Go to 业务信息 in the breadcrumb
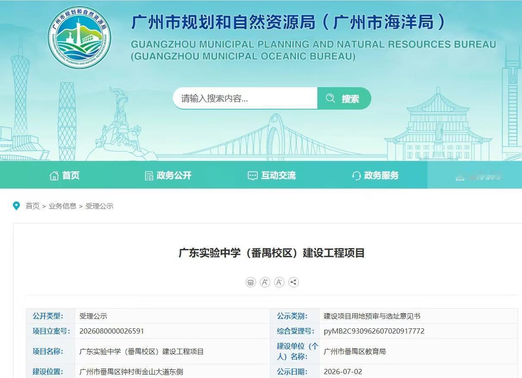Viewport: 522px width, 378px height. [x=63, y=206]
